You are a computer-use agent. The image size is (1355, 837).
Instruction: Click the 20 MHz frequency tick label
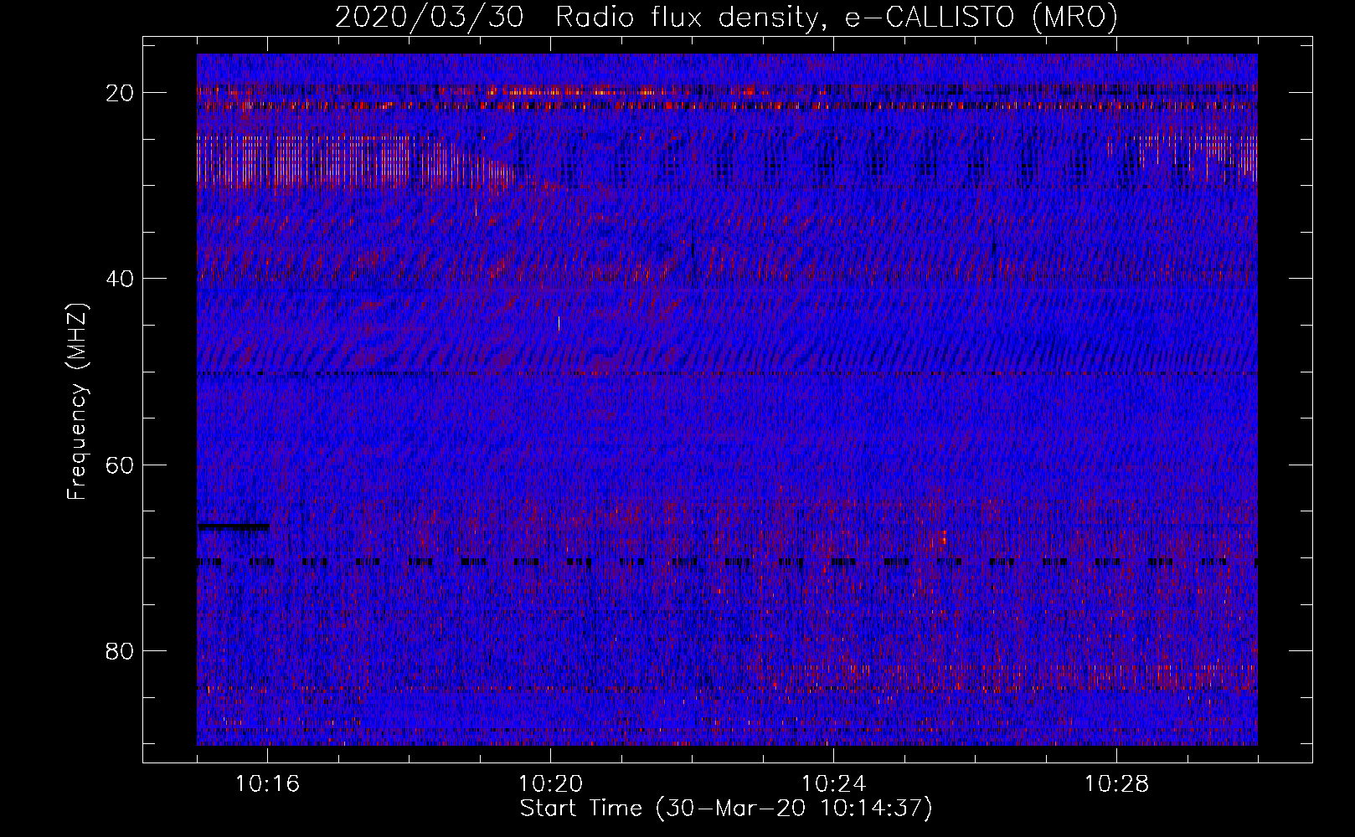[121, 93]
